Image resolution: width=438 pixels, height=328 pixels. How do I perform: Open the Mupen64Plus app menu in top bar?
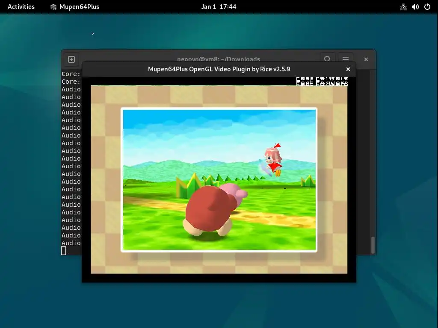[74, 7]
